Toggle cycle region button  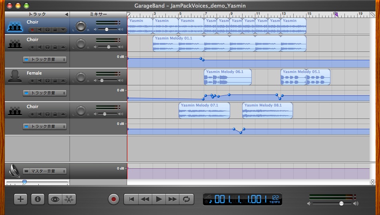click(186, 199)
